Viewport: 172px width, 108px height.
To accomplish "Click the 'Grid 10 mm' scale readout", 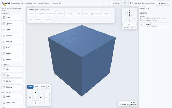I will point(123,105).
